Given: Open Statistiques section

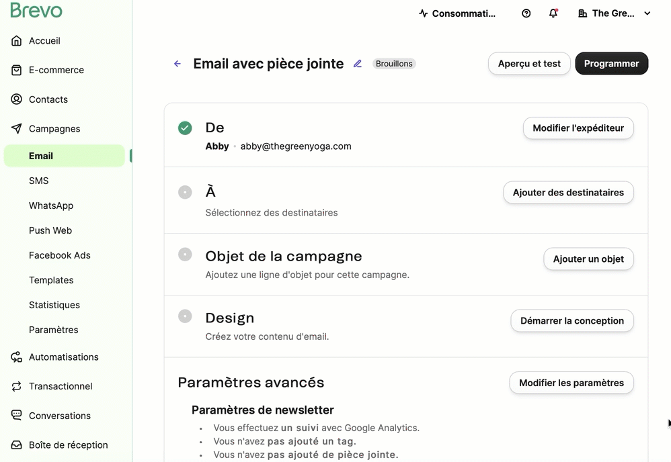Looking at the screenshot, I should (54, 305).
